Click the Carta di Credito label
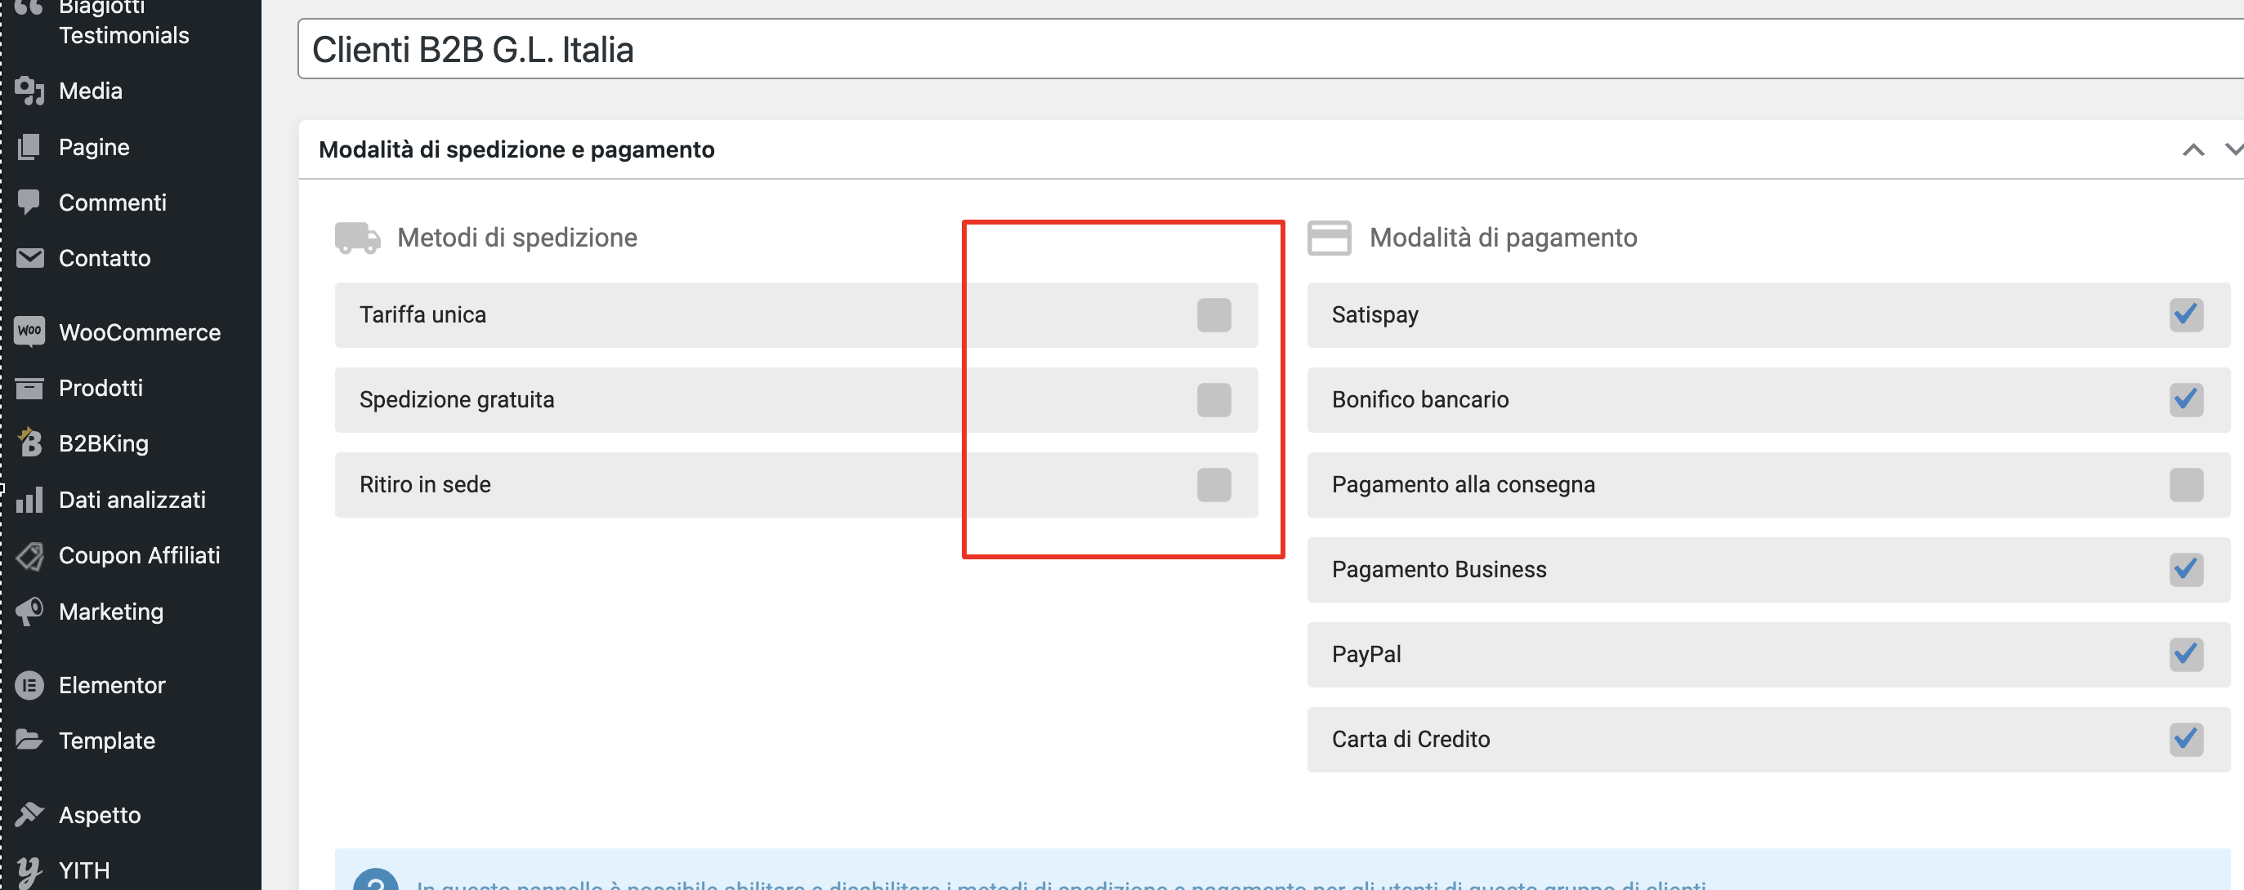 (1410, 740)
